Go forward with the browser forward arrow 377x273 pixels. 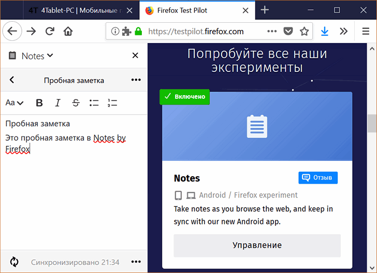(x=31, y=31)
